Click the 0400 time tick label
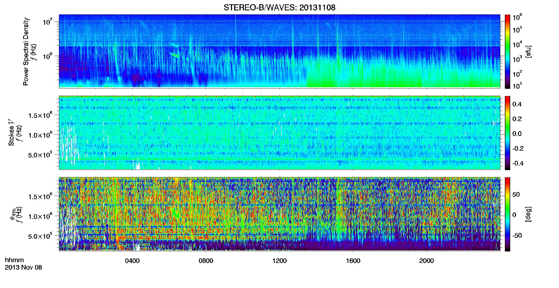 click(132, 261)
